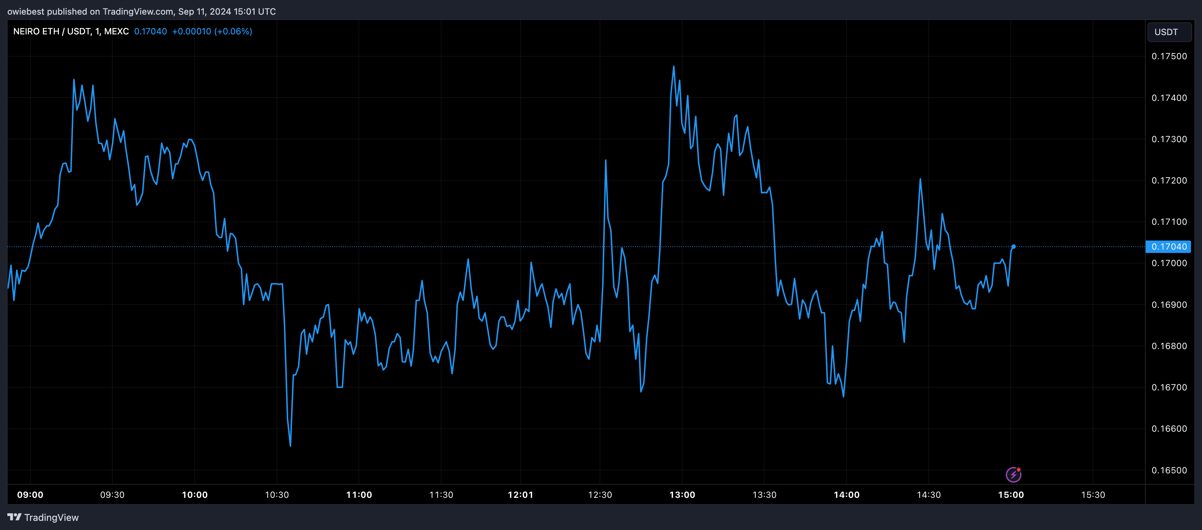
Task: Click the TradingView logo icon
Action: [x=15, y=517]
